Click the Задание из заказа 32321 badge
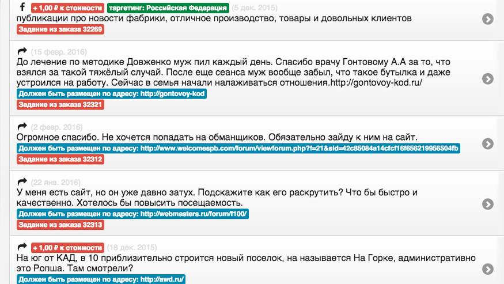 click(60, 104)
